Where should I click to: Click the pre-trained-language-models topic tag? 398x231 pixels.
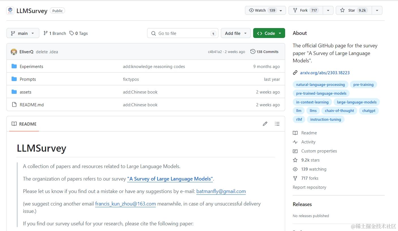[x=321, y=93]
